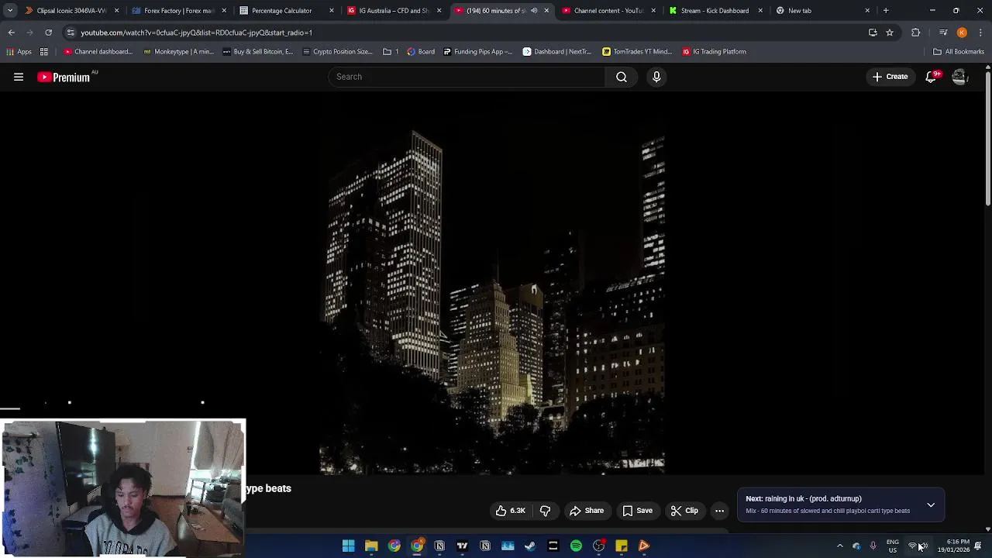Dislike the video
Image resolution: width=992 pixels, height=558 pixels.
click(545, 511)
